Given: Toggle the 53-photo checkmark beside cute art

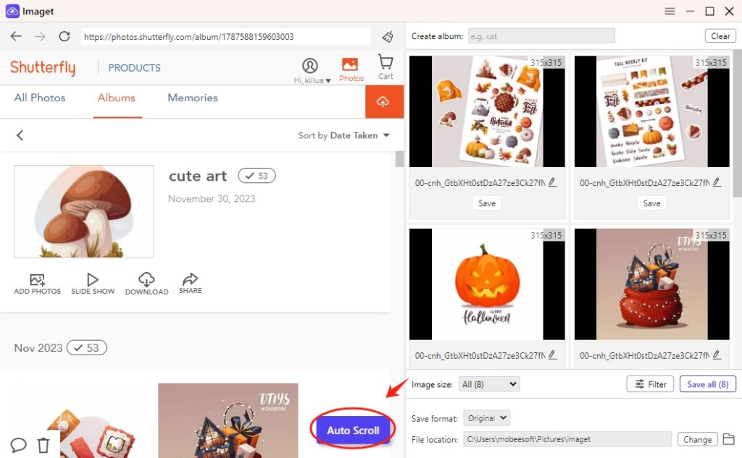Looking at the screenshot, I should point(257,175).
